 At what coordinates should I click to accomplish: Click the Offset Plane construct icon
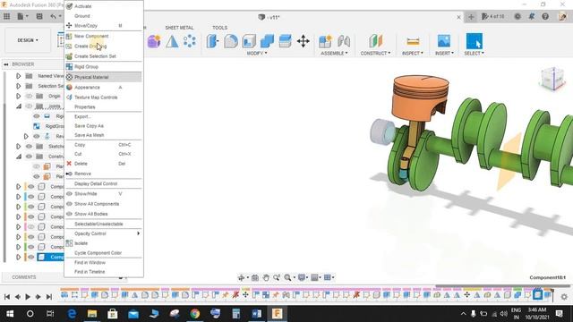point(375,41)
